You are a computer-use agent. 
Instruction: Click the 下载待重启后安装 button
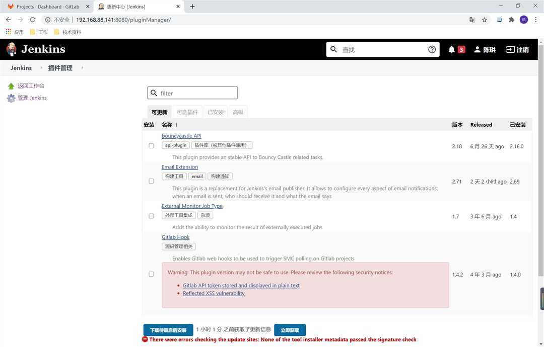coord(168,330)
